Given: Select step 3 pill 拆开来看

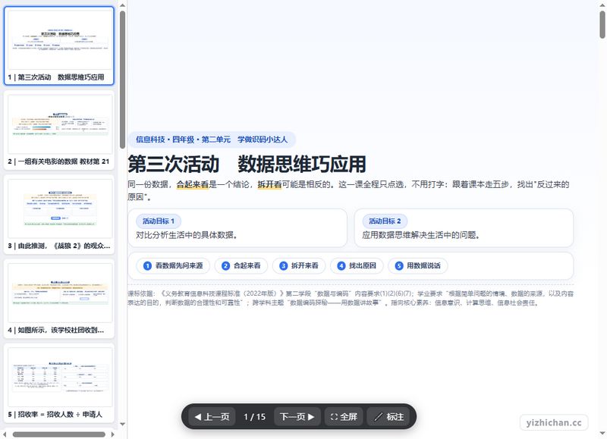Looking at the screenshot, I should 299,265.
